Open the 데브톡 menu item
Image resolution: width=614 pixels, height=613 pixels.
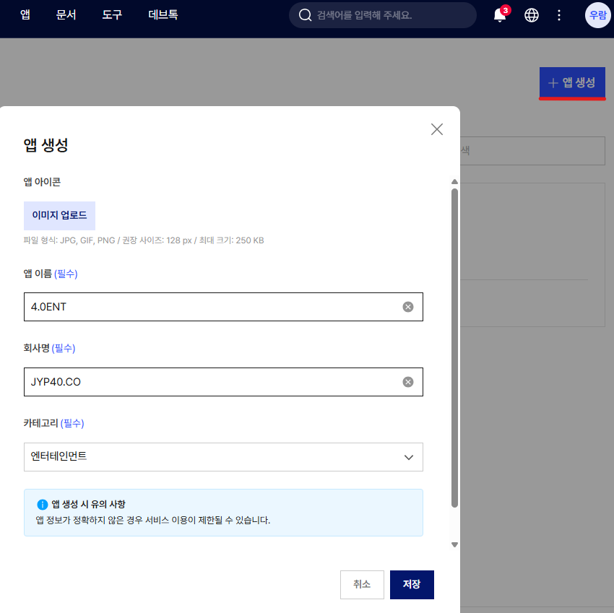click(163, 15)
